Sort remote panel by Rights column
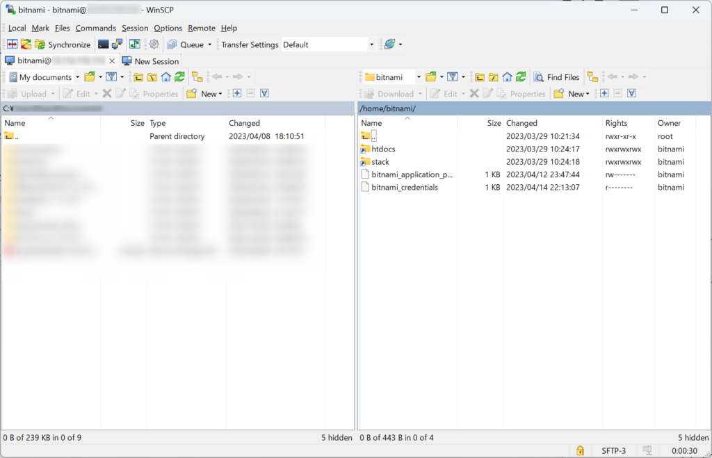The width and height of the screenshot is (712, 458). pyautogui.click(x=629, y=123)
